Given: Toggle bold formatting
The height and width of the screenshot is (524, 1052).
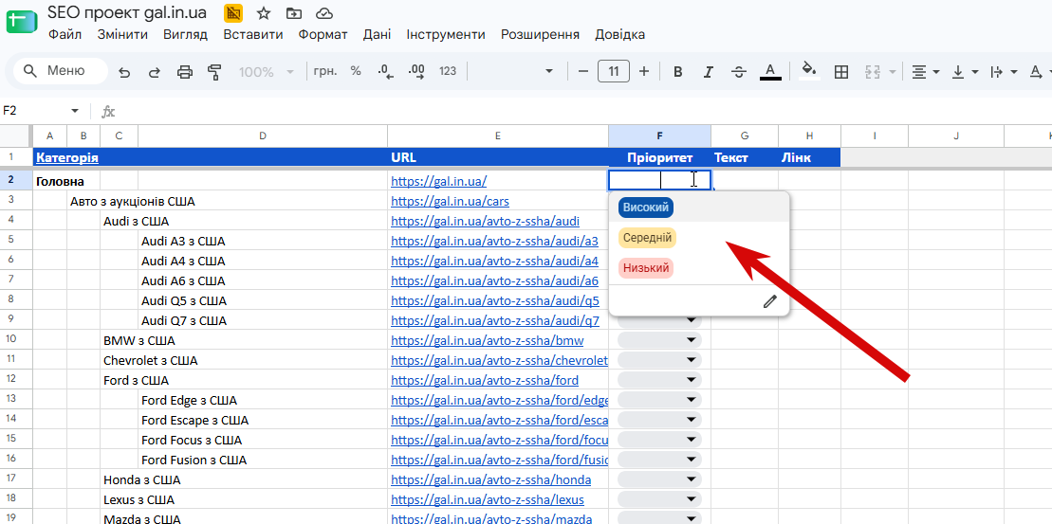Looking at the screenshot, I should pyautogui.click(x=678, y=72).
